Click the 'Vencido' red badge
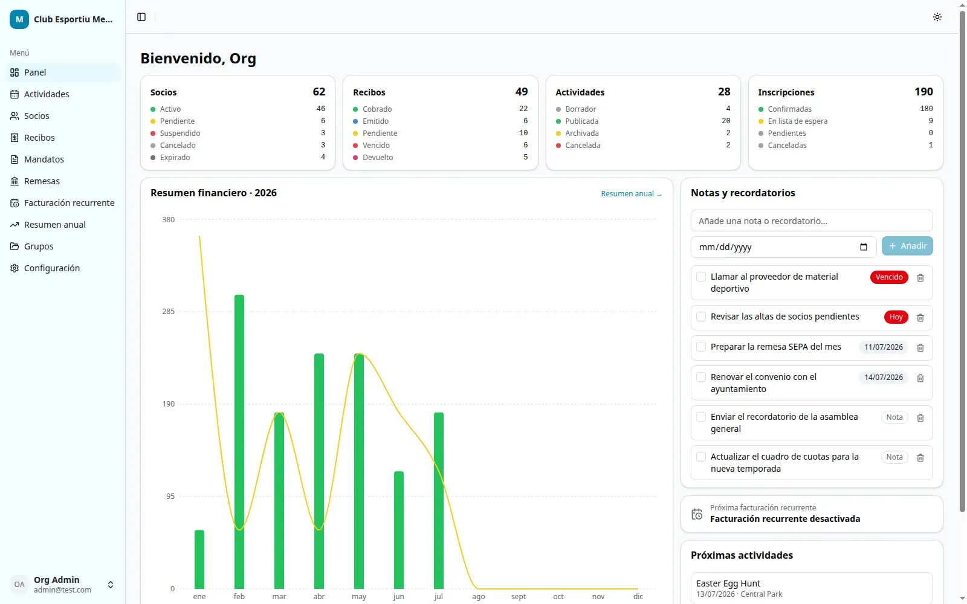 (x=889, y=277)
